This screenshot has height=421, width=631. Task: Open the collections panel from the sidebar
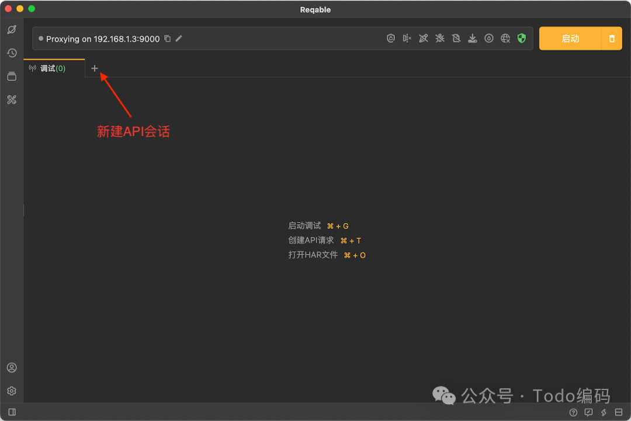[x=12, y=76]
